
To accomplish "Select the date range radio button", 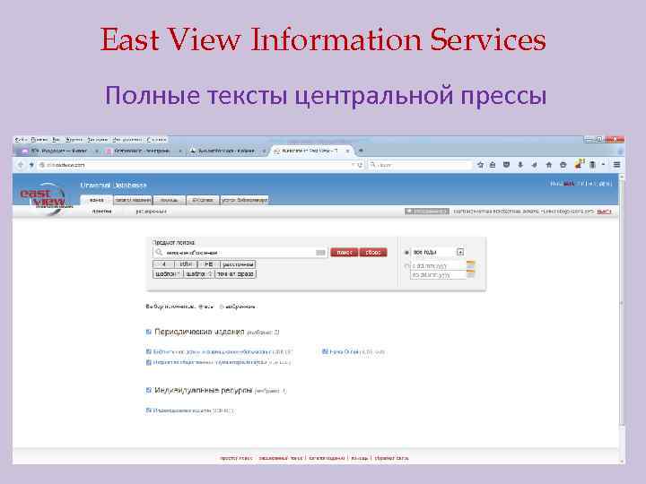I will tap(406, 266).
